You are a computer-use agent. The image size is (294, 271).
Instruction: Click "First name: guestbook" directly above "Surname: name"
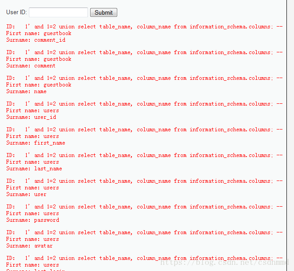pos(39,85)
